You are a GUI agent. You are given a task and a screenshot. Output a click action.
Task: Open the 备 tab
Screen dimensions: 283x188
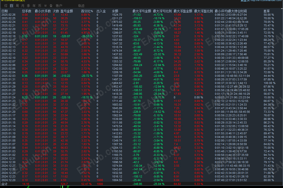51,6
